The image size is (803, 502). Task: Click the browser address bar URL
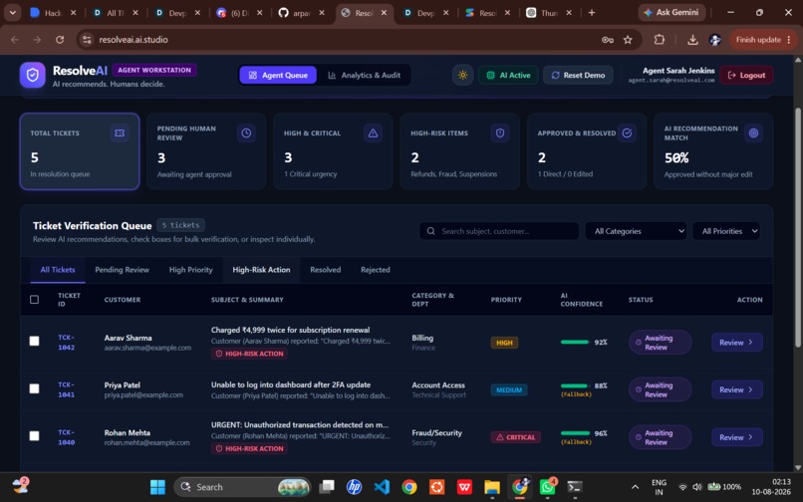coord(134,40)
